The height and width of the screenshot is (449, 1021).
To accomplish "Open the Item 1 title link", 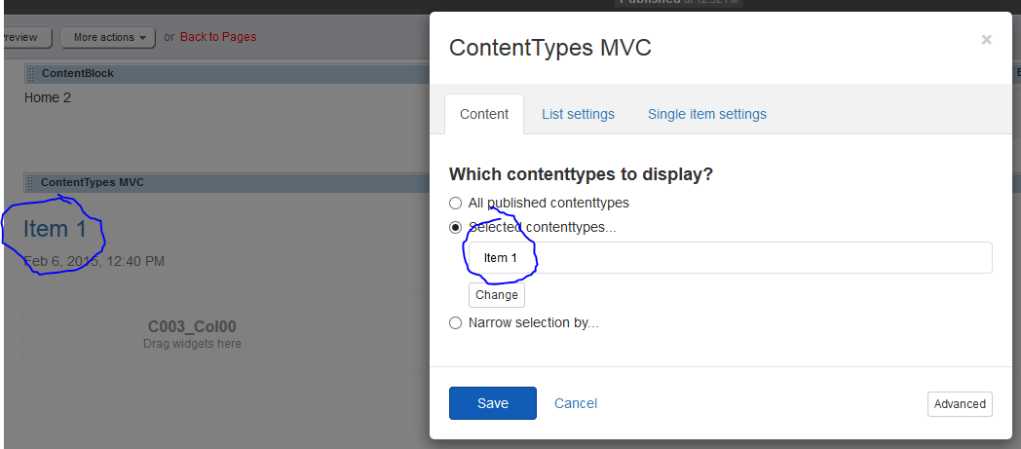I will coord(55,229).
